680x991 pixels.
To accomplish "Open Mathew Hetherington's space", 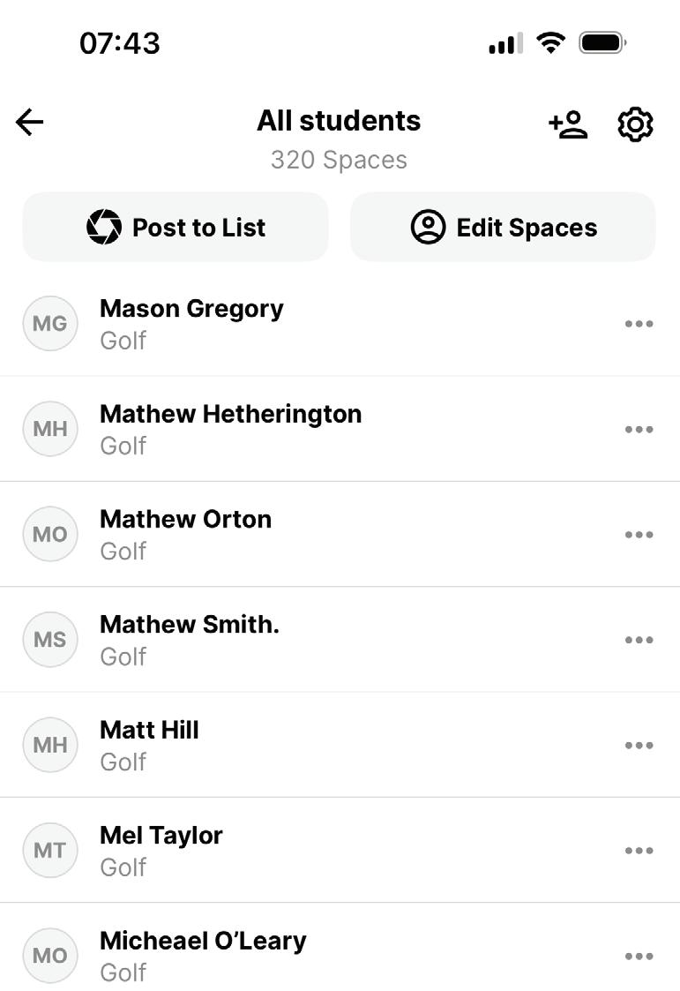I will [x=340, y=429].
